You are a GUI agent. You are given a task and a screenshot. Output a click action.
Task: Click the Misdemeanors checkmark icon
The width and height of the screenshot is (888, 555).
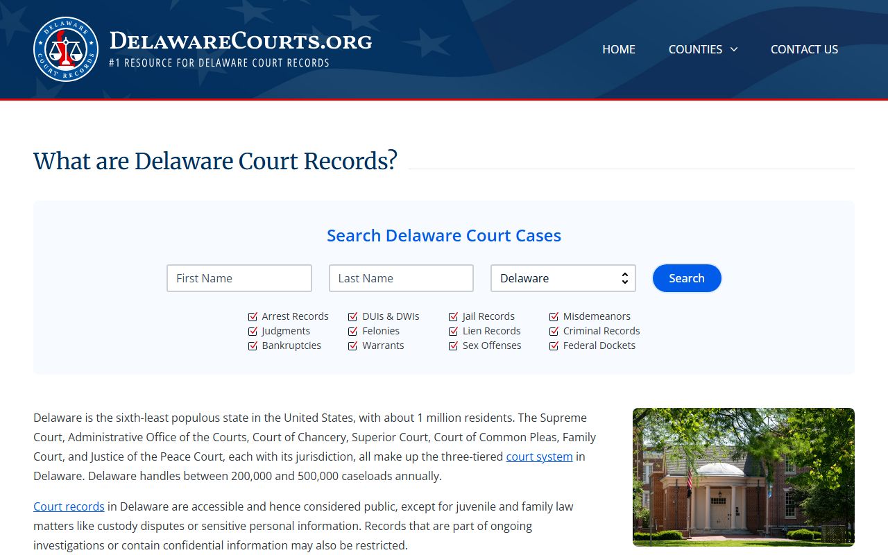point(554,316)
